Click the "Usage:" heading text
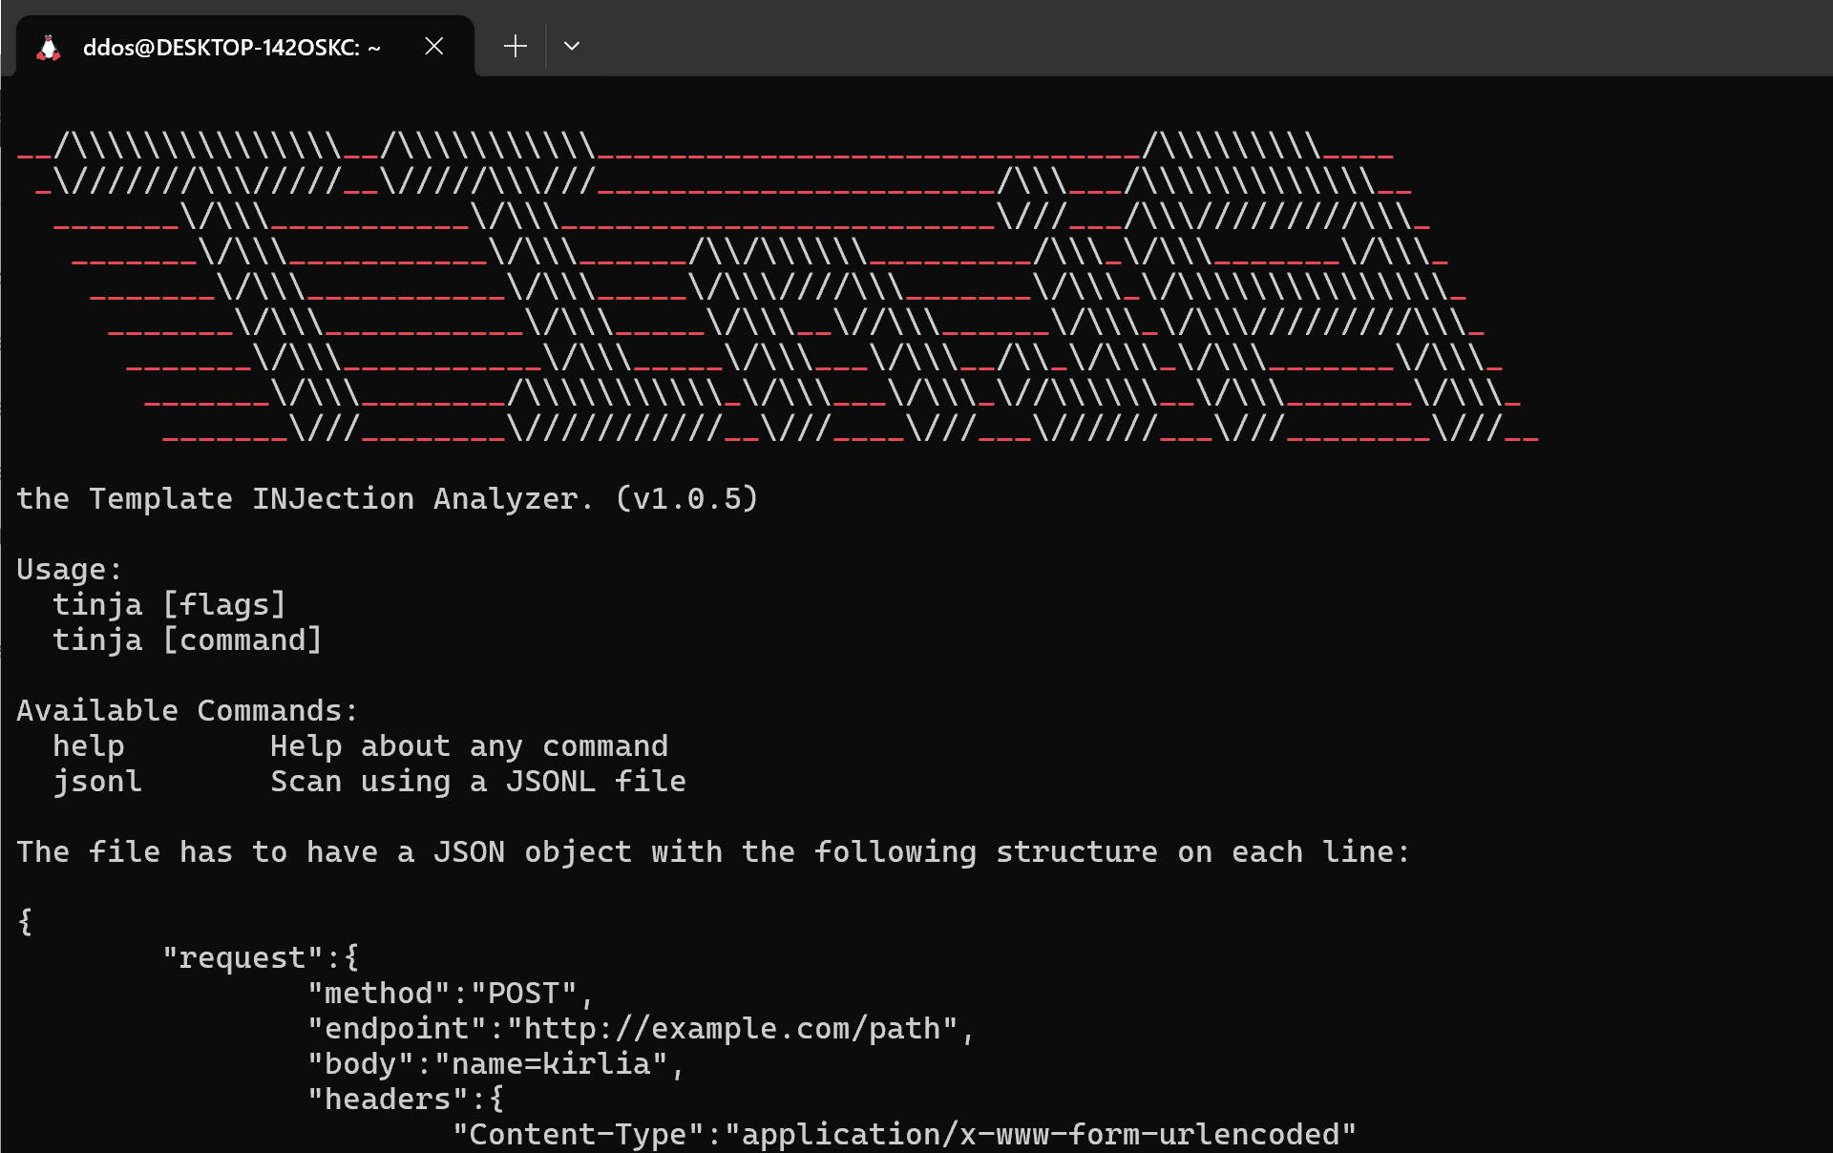Screen dimensions: 1833x1153 [x=70, y=569]
